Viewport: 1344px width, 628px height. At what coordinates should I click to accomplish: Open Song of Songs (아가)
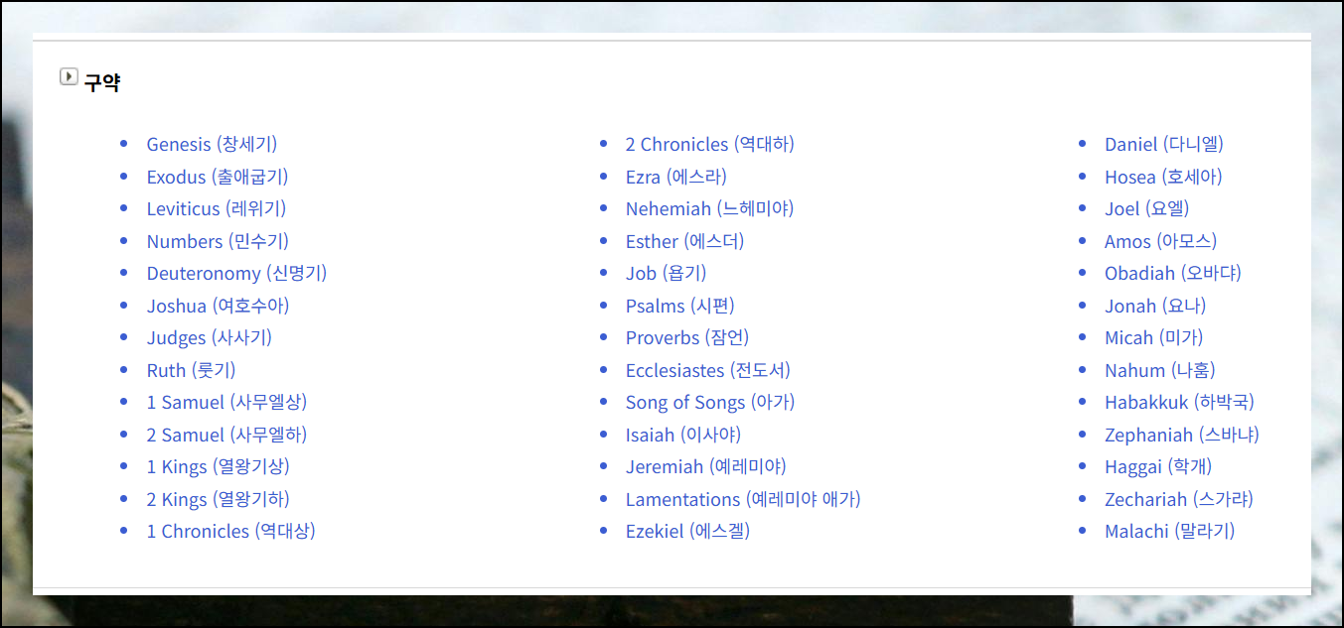tap(710, 402)
